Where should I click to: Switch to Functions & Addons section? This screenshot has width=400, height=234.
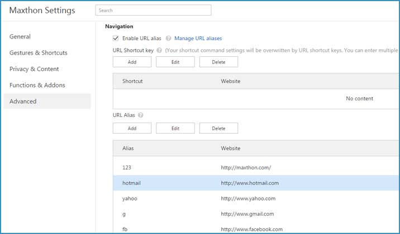tap(37, 85)
